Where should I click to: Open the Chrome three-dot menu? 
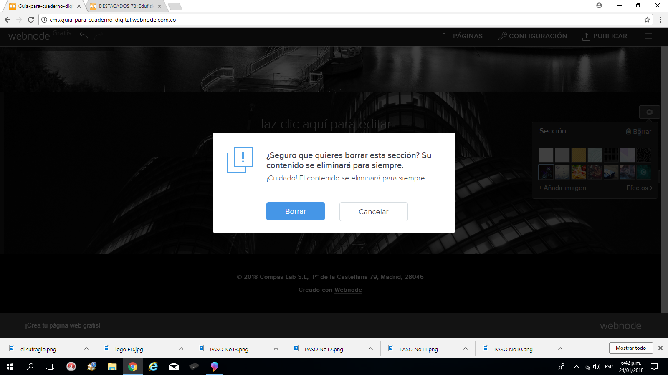click(660, 20)
